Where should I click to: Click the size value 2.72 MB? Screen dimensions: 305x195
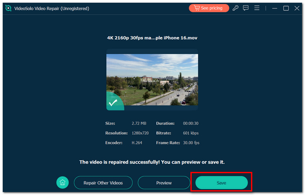click(x=139, y=123)
